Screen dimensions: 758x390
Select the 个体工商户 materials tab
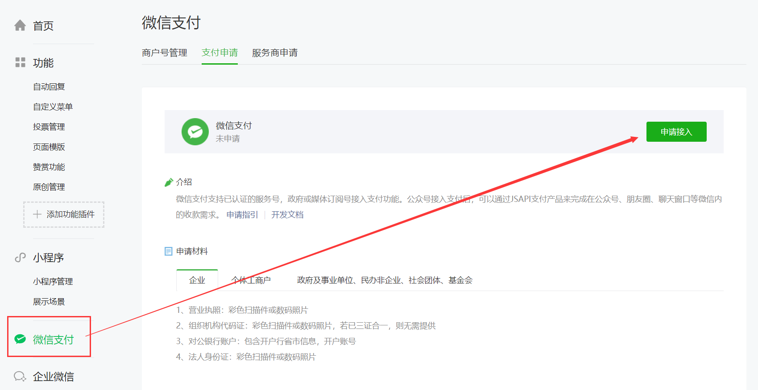pyautogui.click(x=251, y=280)
